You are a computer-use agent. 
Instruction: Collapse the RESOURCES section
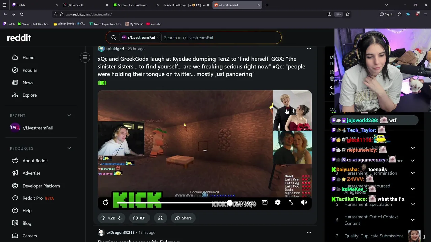pyautogui.click(x=69, y=148)
